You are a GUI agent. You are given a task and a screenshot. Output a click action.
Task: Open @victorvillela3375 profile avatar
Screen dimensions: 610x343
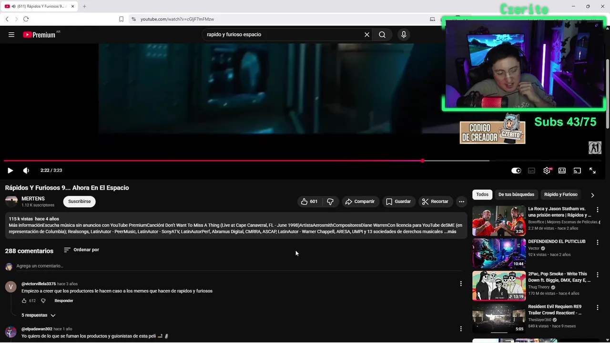click(11, 286)
